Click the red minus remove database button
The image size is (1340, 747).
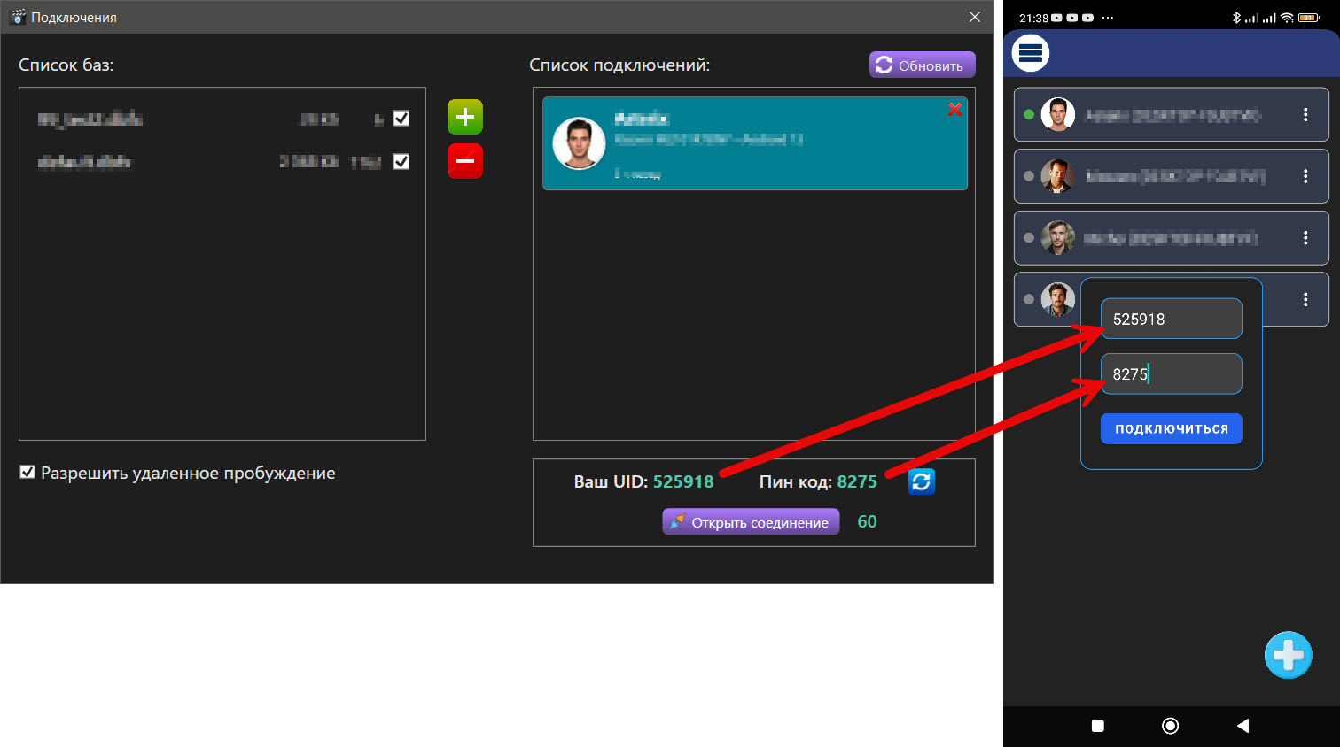point(464,161)
